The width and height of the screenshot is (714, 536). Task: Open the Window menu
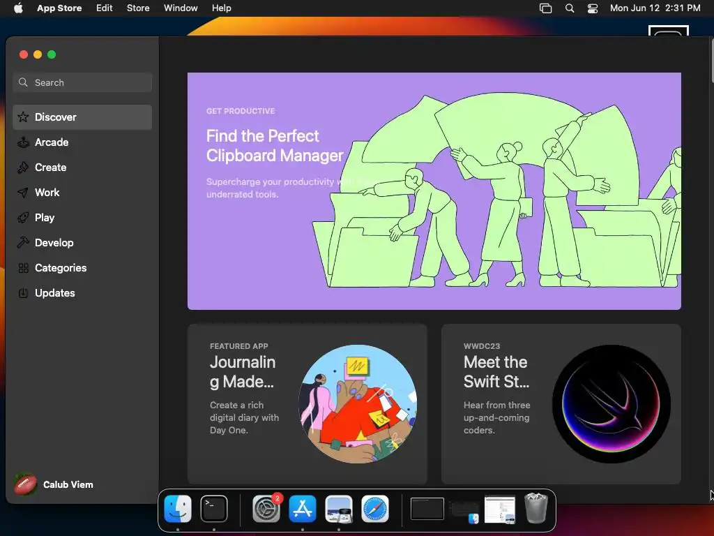pyautogui.click(x=181, y=8)
